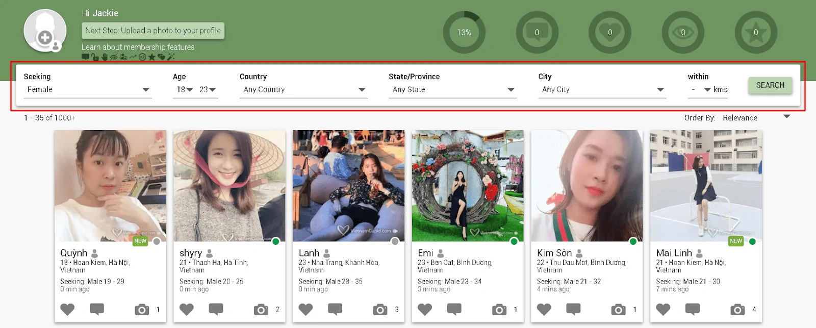Open the interests heart counter circle

point(610,32)
